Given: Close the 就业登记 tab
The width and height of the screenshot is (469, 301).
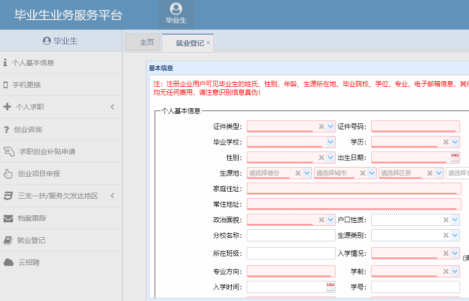Looking at the screenshot, I should click(x=208, y=43).
